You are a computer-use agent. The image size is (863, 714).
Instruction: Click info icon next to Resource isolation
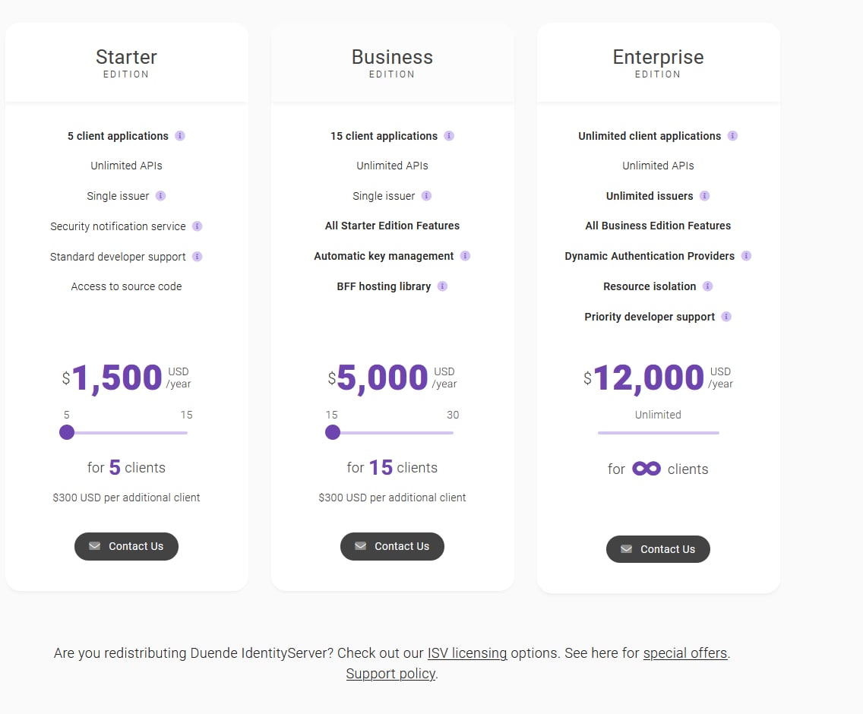[708, 286]
